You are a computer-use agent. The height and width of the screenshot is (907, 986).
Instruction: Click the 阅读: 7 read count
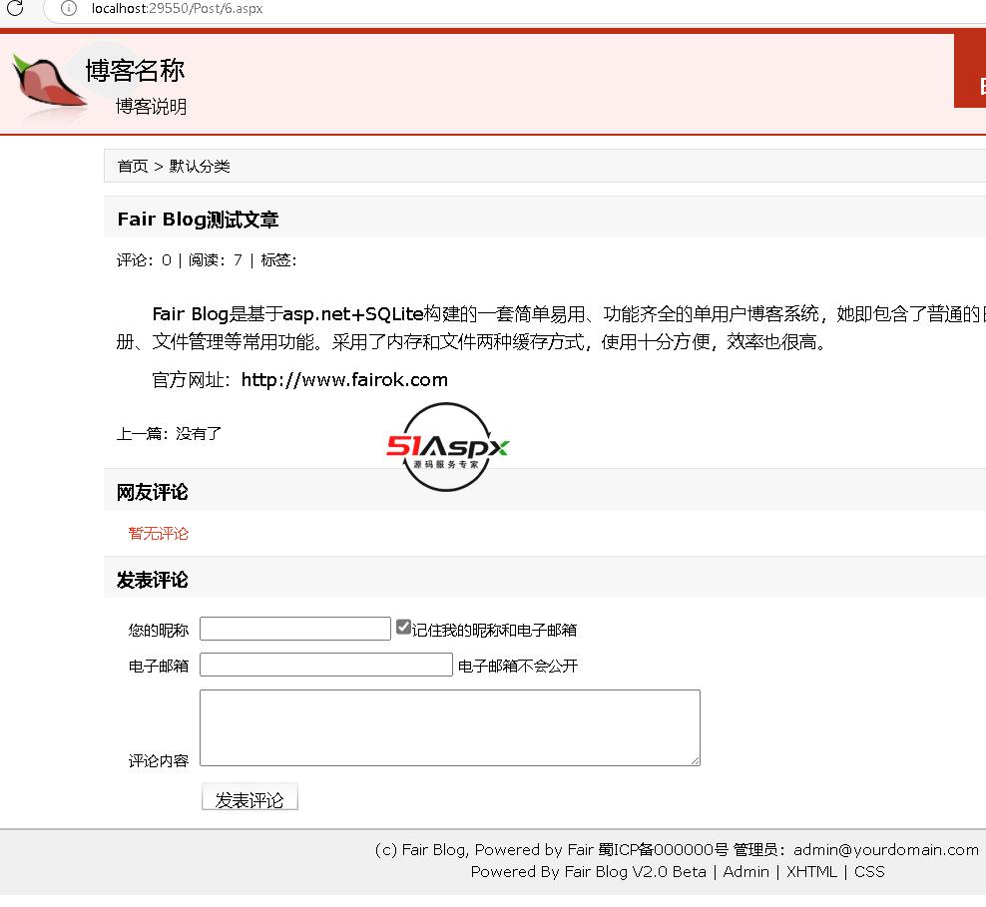pyautogui.click(x=215, y=259)
